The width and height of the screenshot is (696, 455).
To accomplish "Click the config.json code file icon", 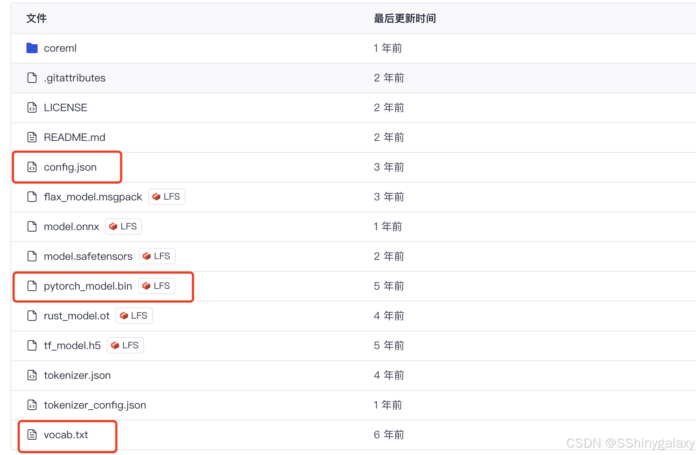I will click(x=32, y=167).
